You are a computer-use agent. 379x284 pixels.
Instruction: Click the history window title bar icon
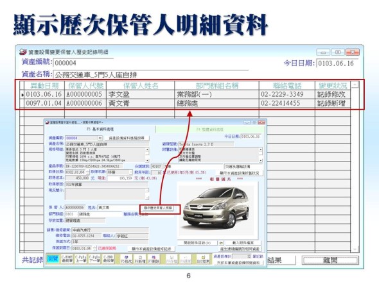tap(22, 52)
